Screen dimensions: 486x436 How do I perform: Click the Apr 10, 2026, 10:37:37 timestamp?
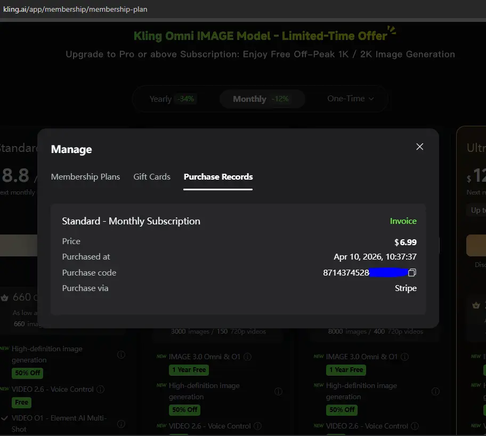point(375,257)
